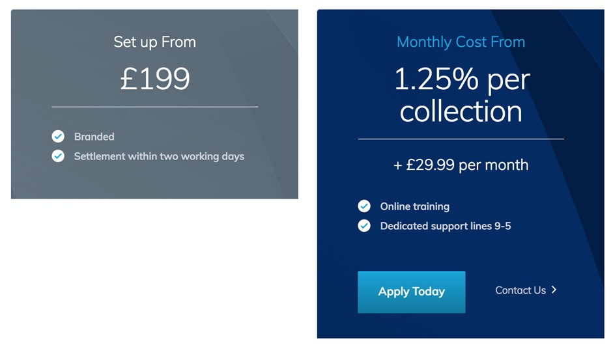
Task: Click the Apply Today button
Action: click(x=411, y=292)
